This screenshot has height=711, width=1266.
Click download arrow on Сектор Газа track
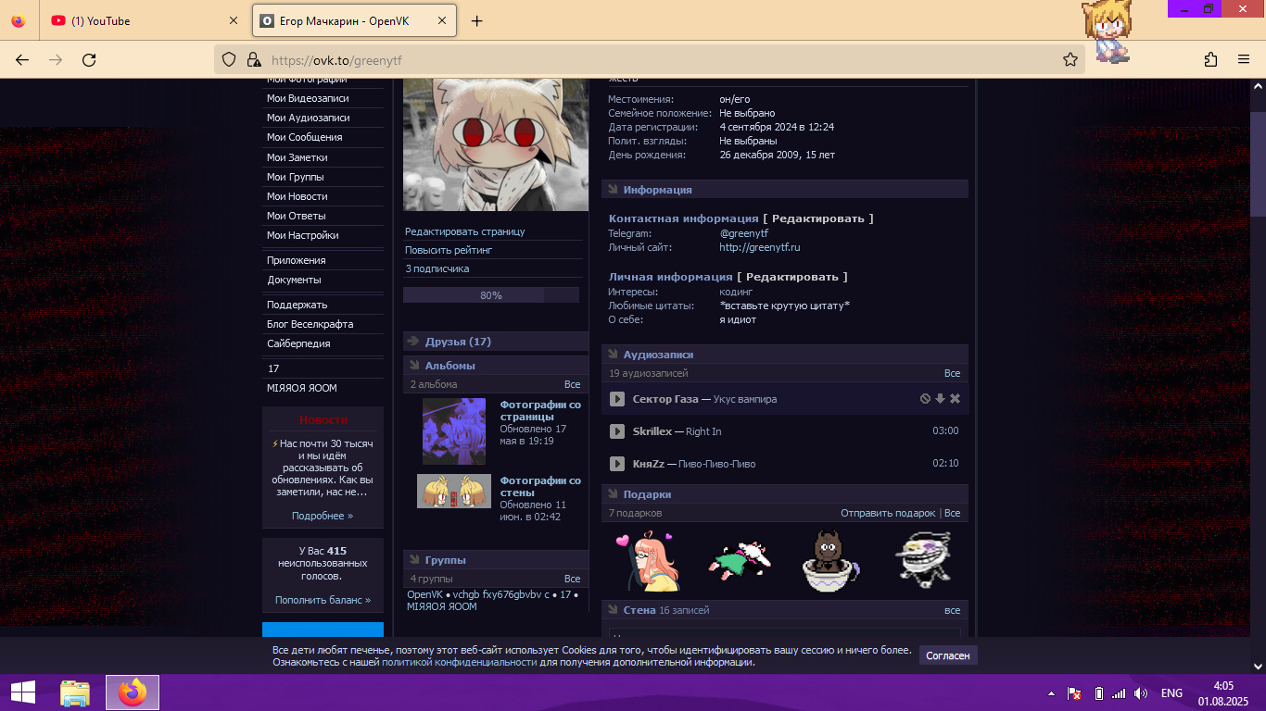click(940, 399)
